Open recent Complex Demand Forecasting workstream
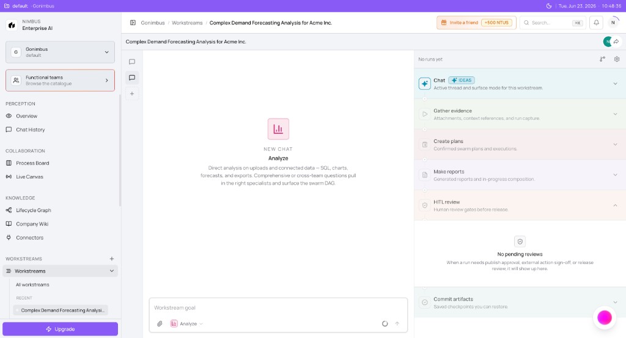 click(61, 310)
